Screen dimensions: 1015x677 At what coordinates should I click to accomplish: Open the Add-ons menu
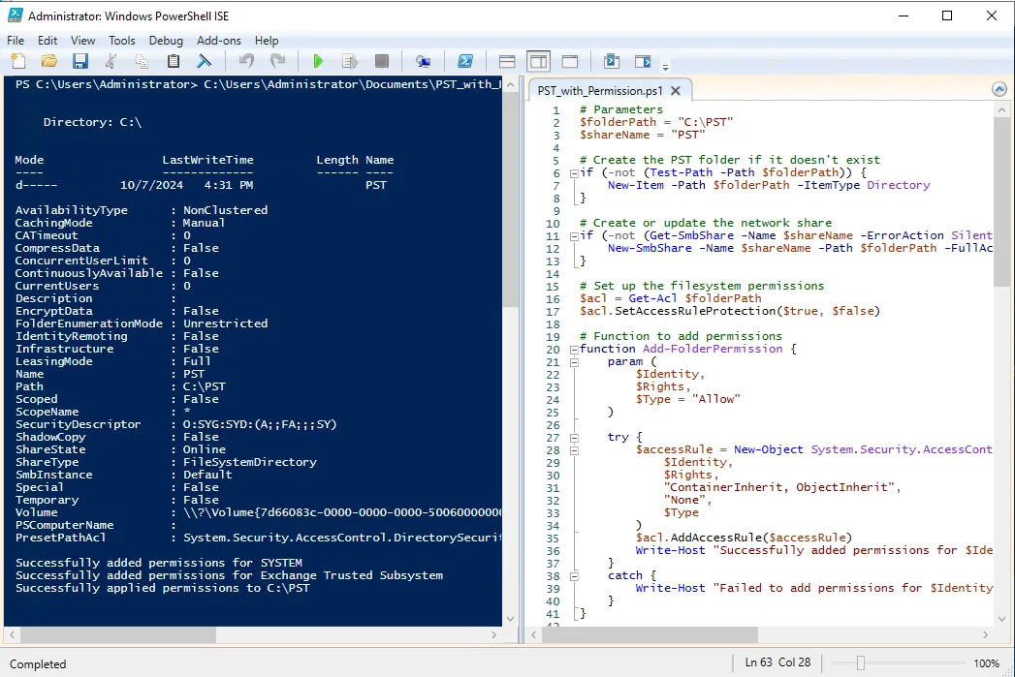pyautogui.click(x=219, y=40)
